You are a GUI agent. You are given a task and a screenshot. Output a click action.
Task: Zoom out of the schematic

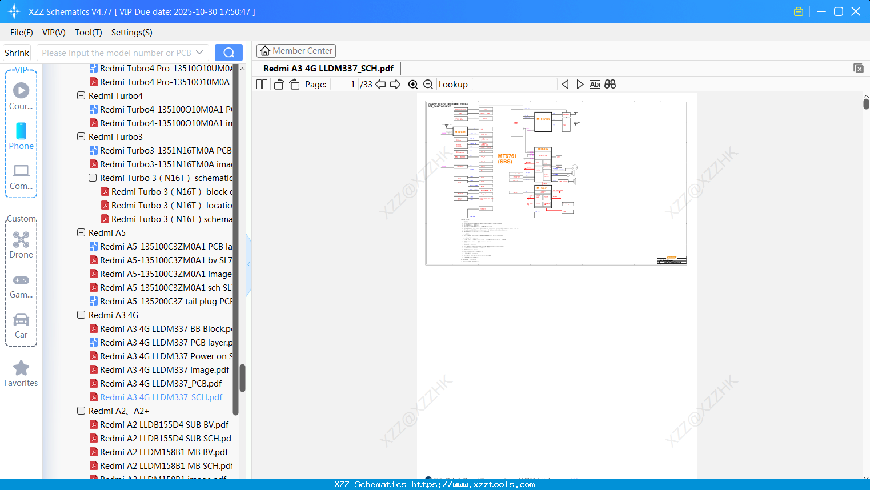tap(428, 85)
